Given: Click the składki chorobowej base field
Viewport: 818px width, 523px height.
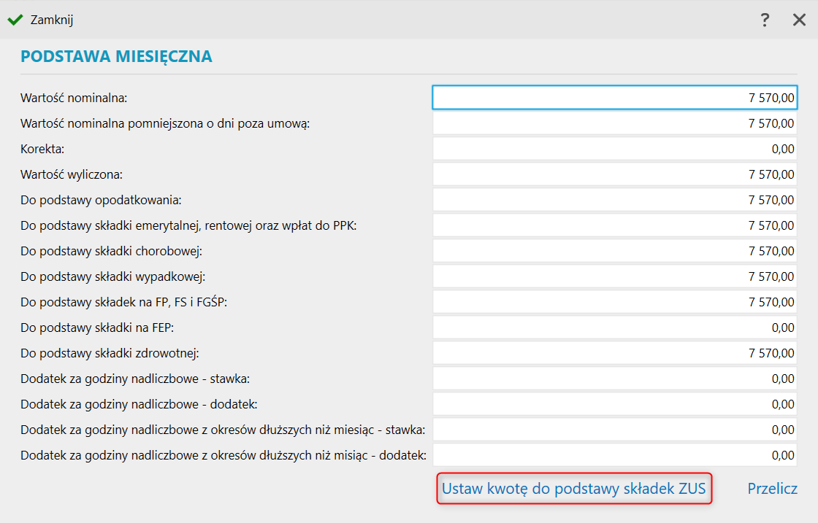Looking at the screenshot, I should click(614, 251).
